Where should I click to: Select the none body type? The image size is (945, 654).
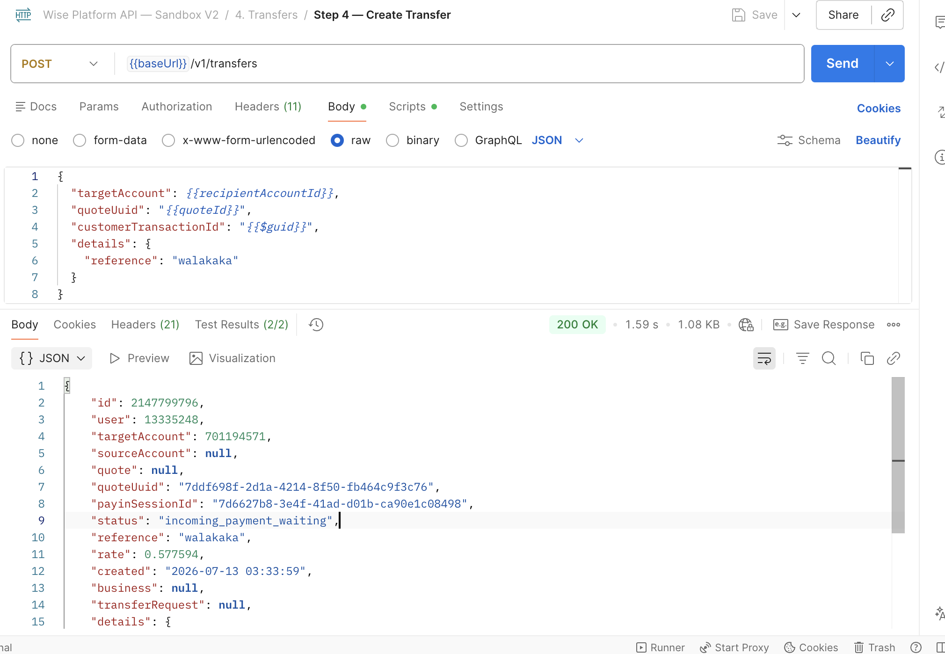tap(18, 140)
